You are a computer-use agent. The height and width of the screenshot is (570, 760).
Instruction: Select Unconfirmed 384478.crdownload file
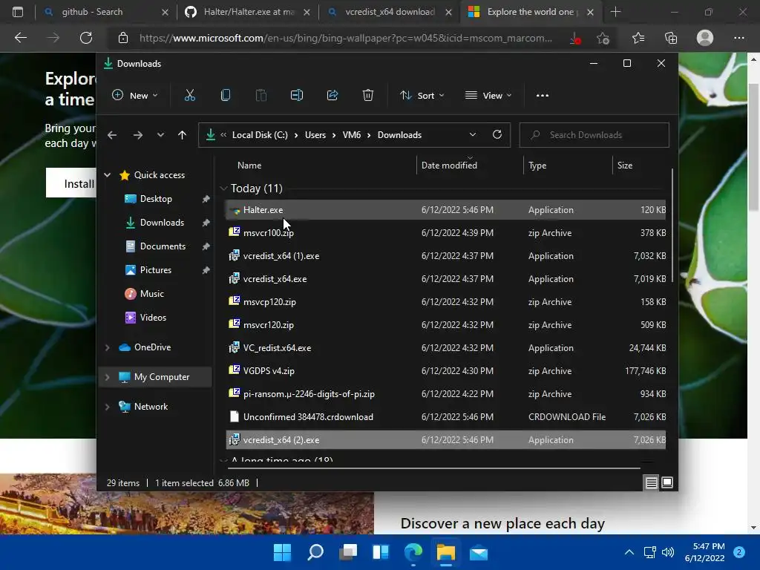(x=445, y=417)
